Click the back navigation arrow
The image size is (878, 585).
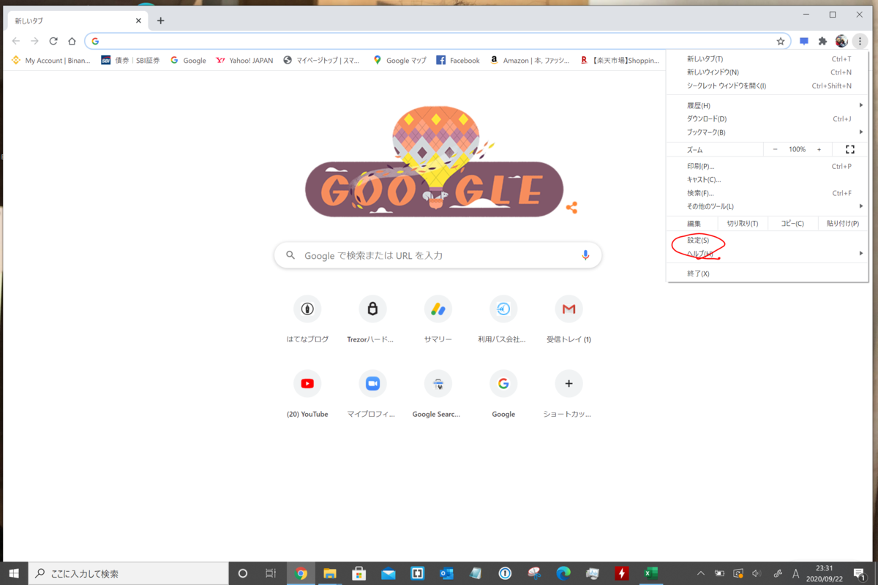[16, 41]
